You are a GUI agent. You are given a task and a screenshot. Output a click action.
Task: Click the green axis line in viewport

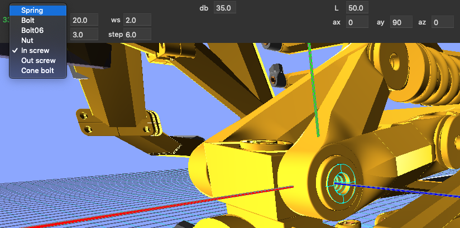pyautogui.click(x=313, y=89)
